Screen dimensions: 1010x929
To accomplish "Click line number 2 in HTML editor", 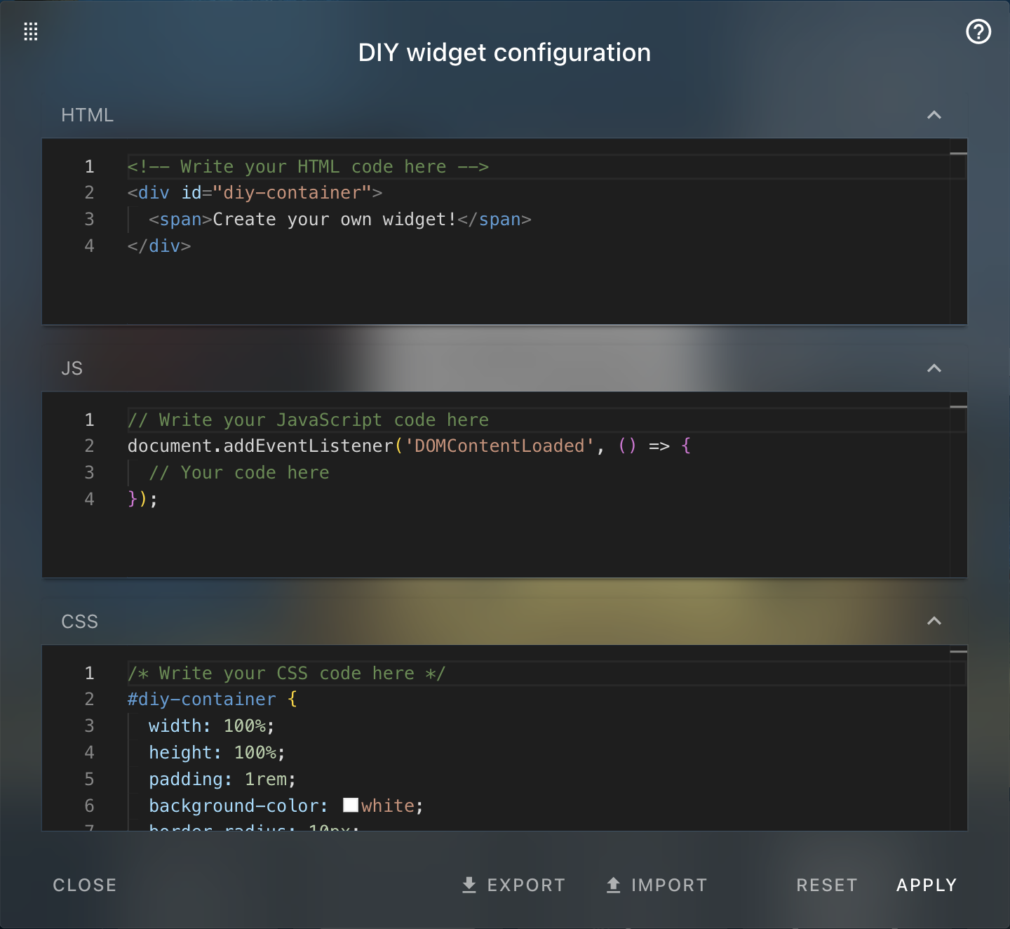I will (89, 193).
